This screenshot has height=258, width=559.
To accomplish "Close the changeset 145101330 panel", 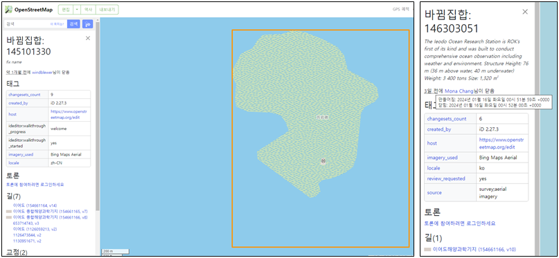I will coord(88,39).
